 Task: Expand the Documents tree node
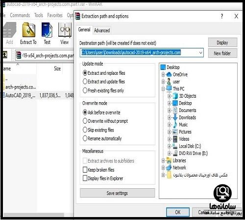pyautogui.click(x=169, y=110)
